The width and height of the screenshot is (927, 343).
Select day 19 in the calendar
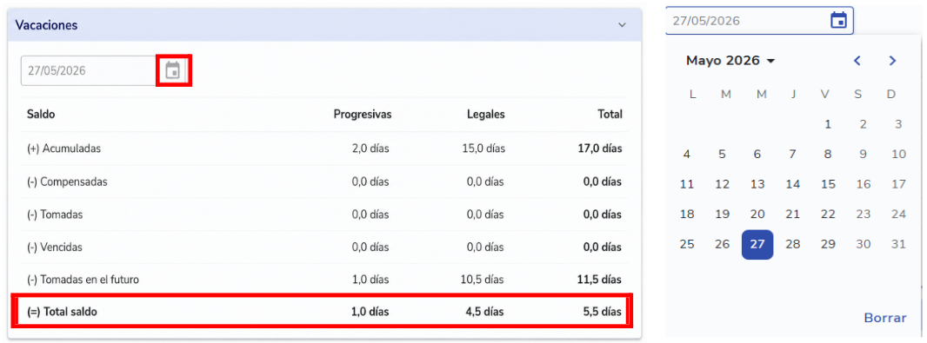point(722,214)
